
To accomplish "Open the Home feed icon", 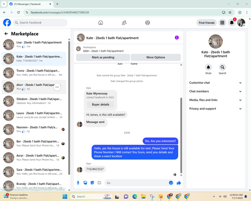I will click(100, 23).
